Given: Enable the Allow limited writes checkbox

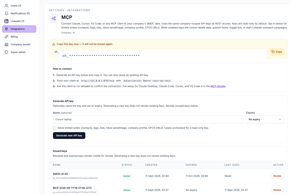Looking at the screenshot, I should (x=55, y=128).
